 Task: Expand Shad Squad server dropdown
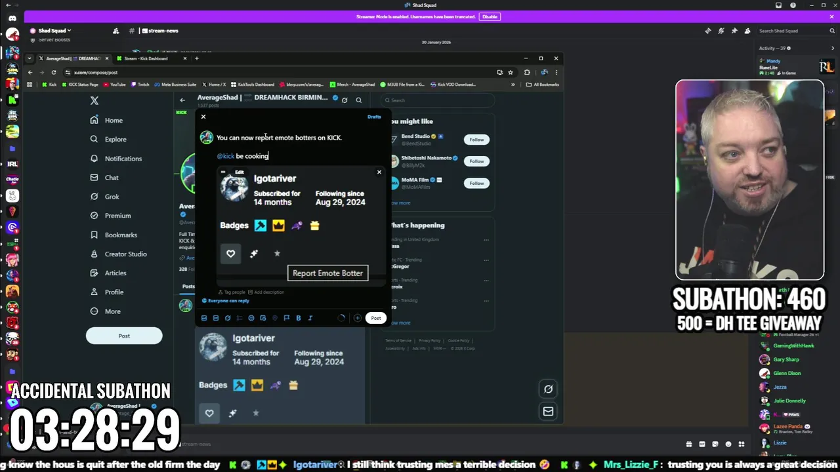point(54,31)
